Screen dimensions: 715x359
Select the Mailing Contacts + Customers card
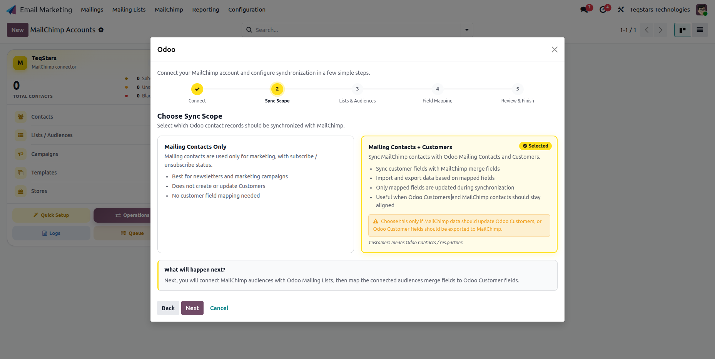pos(459,194)
